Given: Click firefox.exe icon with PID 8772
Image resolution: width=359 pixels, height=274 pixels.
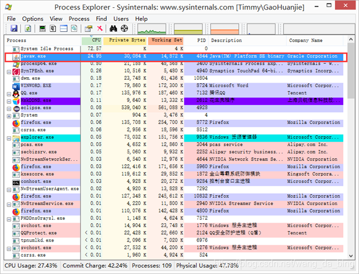Looking at the screenshot, I should [16, 123].
